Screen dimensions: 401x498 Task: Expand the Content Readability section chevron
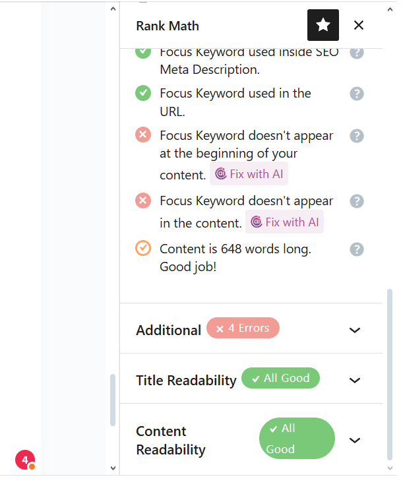pyautogui.click(x=355, y=440)
